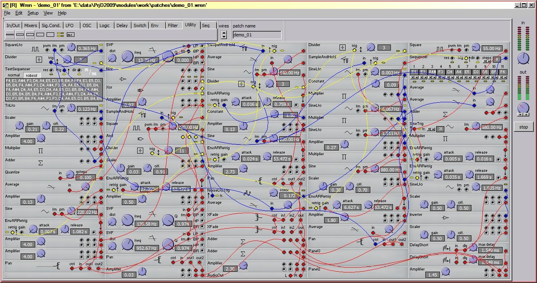Screen dimensions: 537x283
Task: Click the And gate symbol icon
Action: pyautogui.click(x=140, y=139)
